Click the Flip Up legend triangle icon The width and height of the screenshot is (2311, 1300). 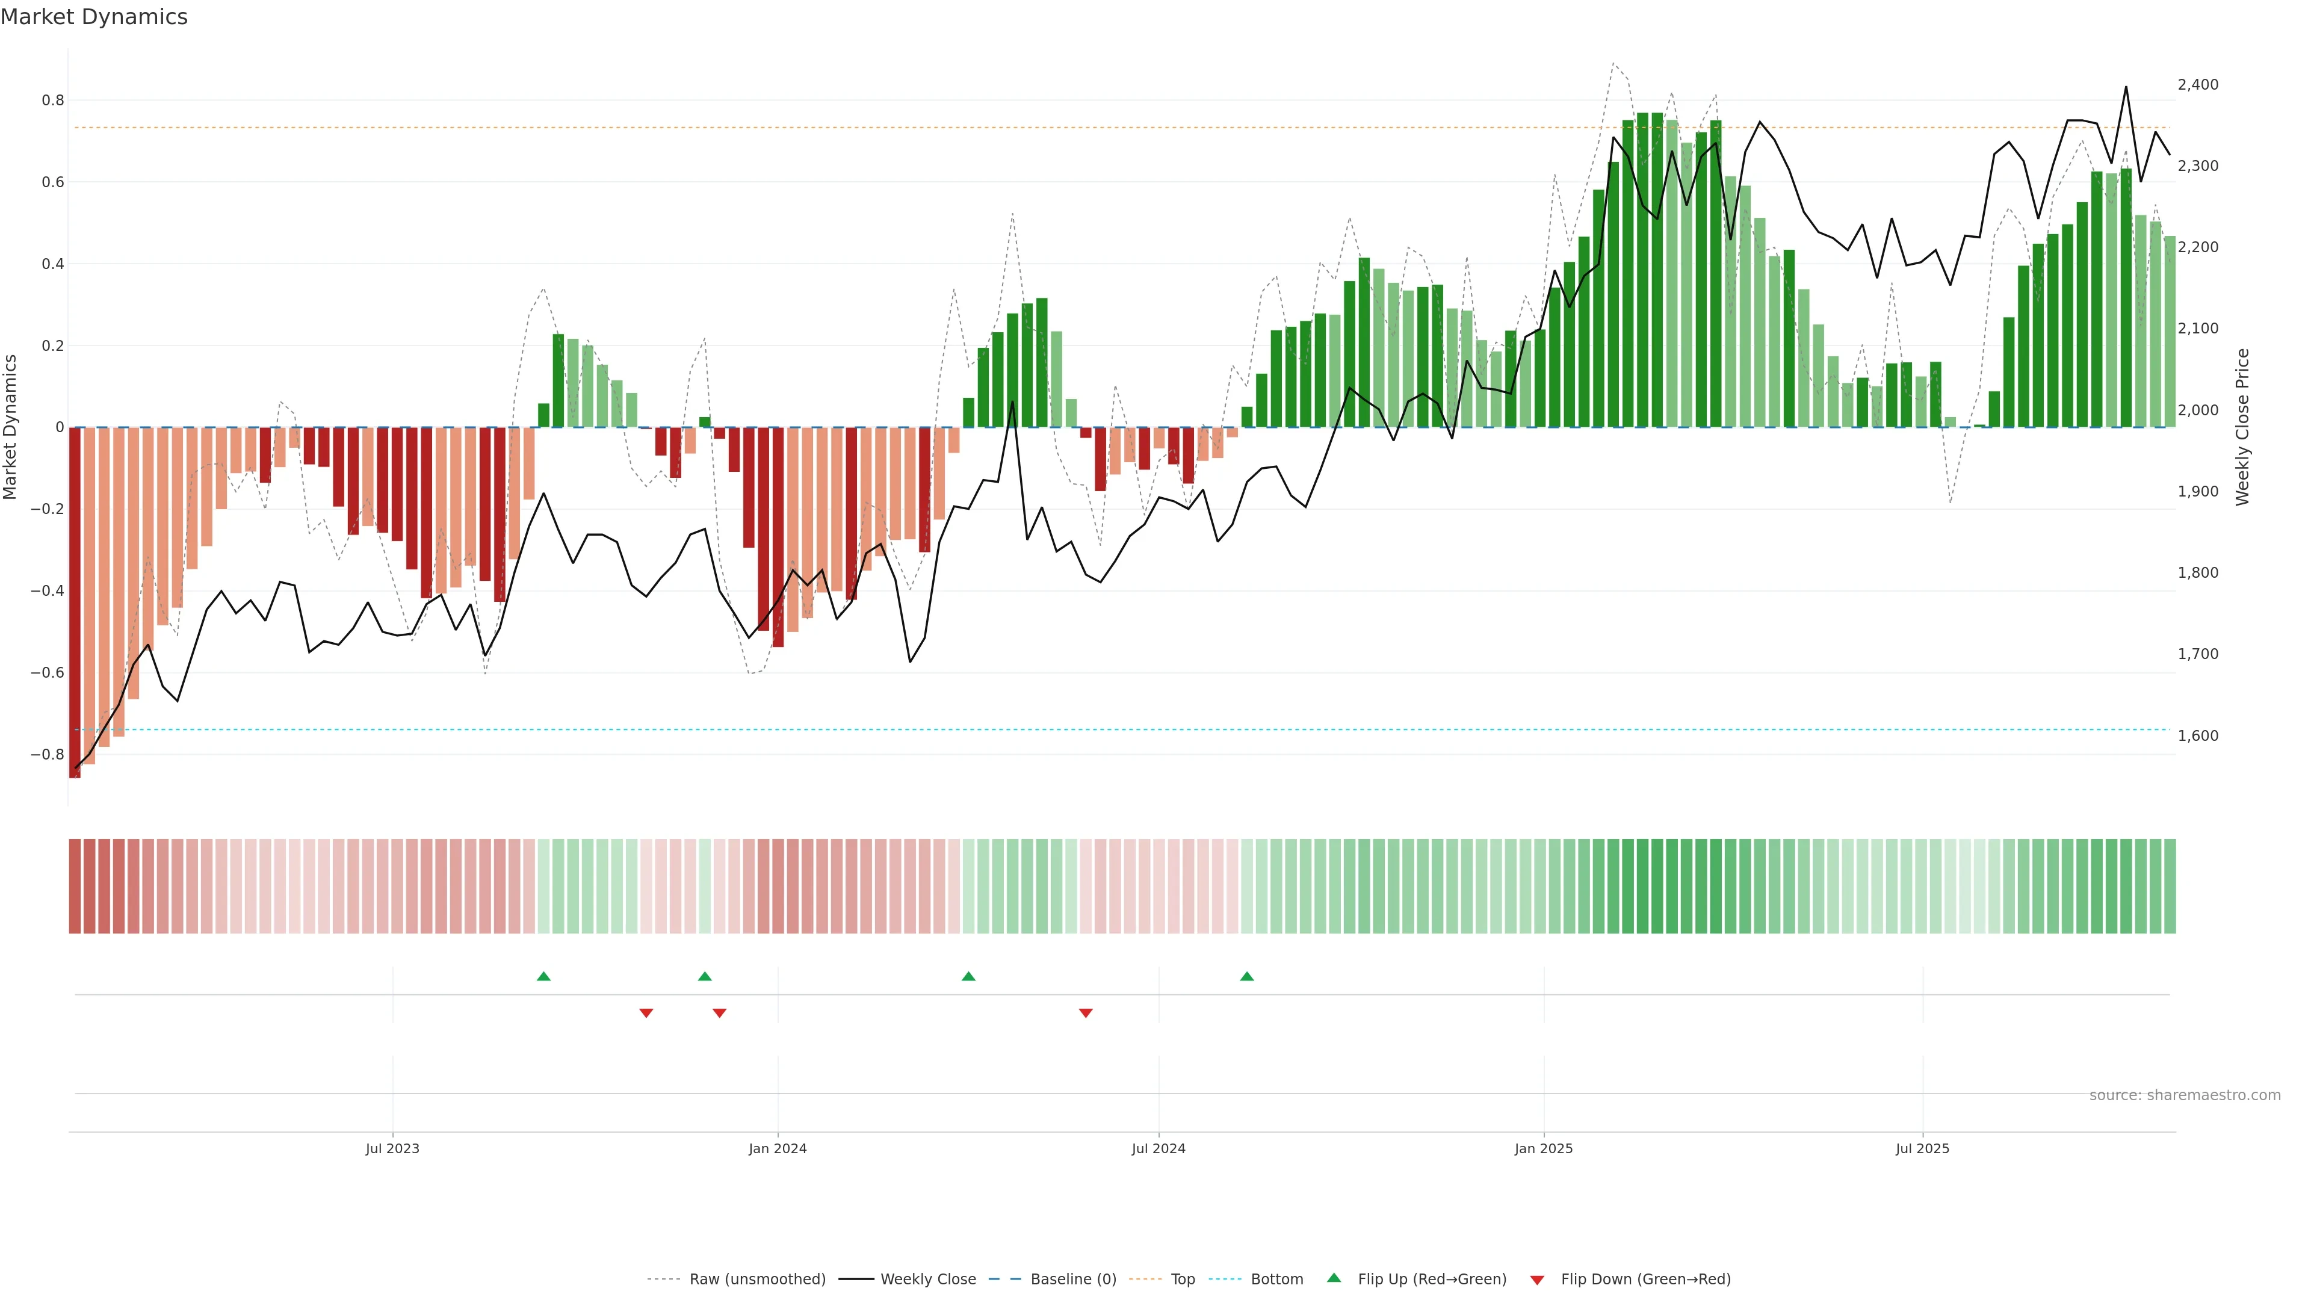tap(1334, 1278)
